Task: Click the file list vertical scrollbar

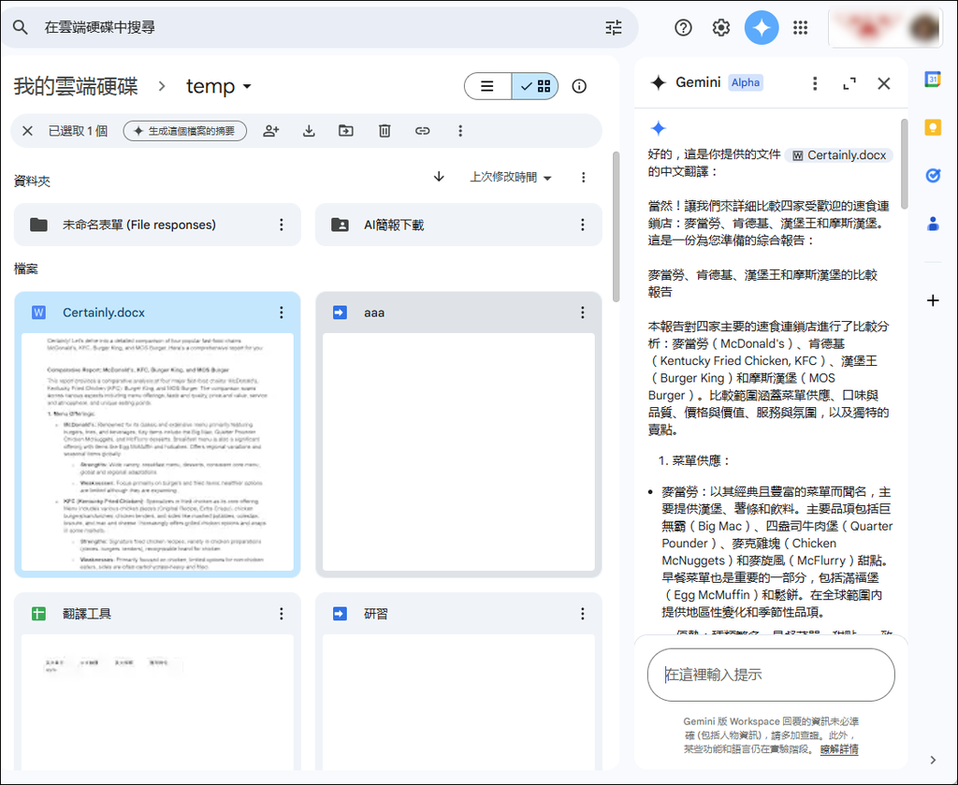Action: 616,226
